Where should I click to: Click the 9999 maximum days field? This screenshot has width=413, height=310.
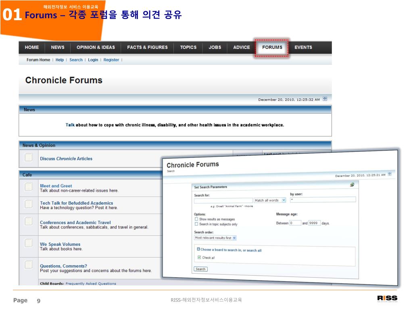click(315, 223)
